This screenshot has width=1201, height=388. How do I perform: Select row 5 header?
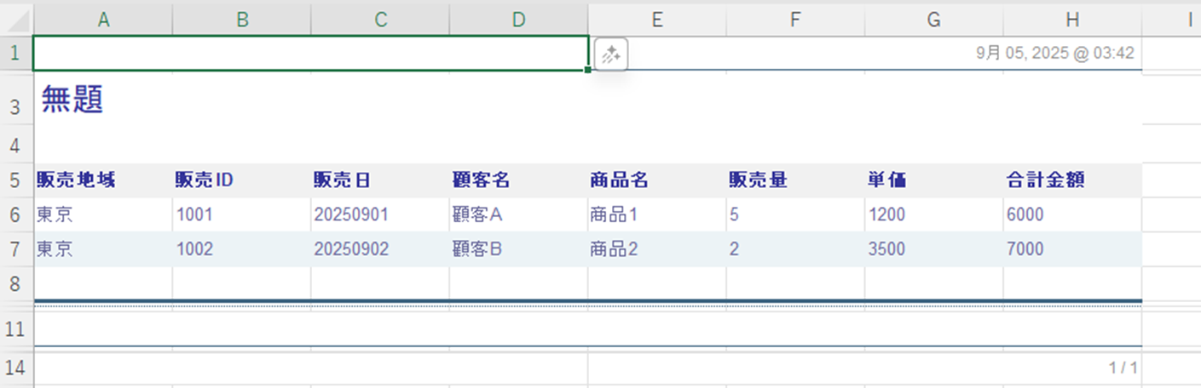click(x=16, y=180)
